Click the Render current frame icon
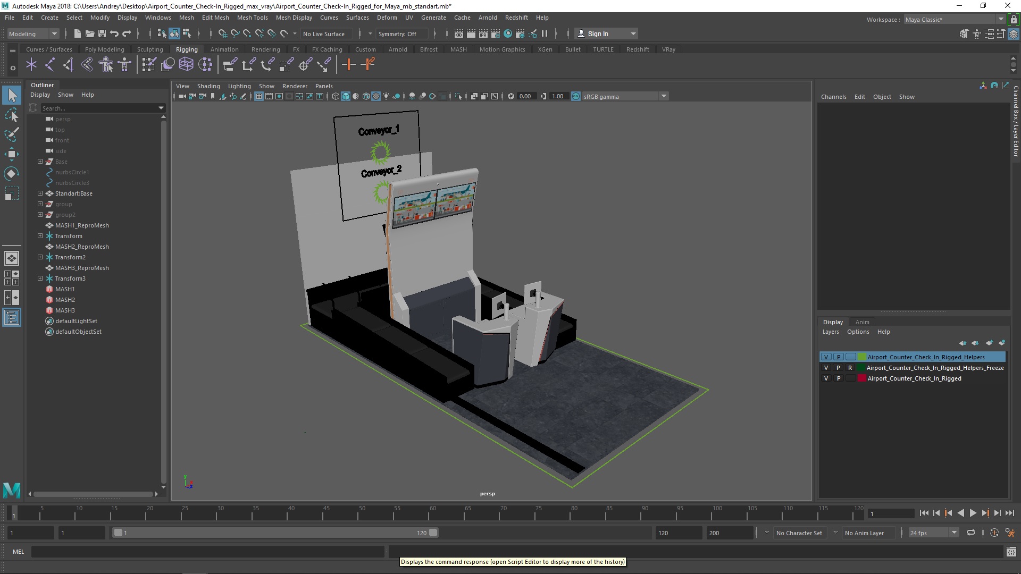 [471, 33]
